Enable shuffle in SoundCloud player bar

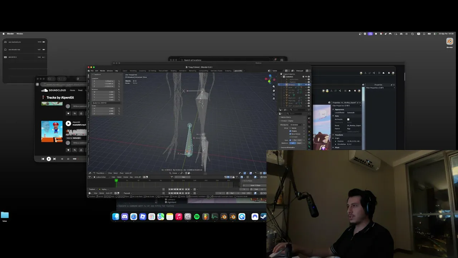pos(62,159)
